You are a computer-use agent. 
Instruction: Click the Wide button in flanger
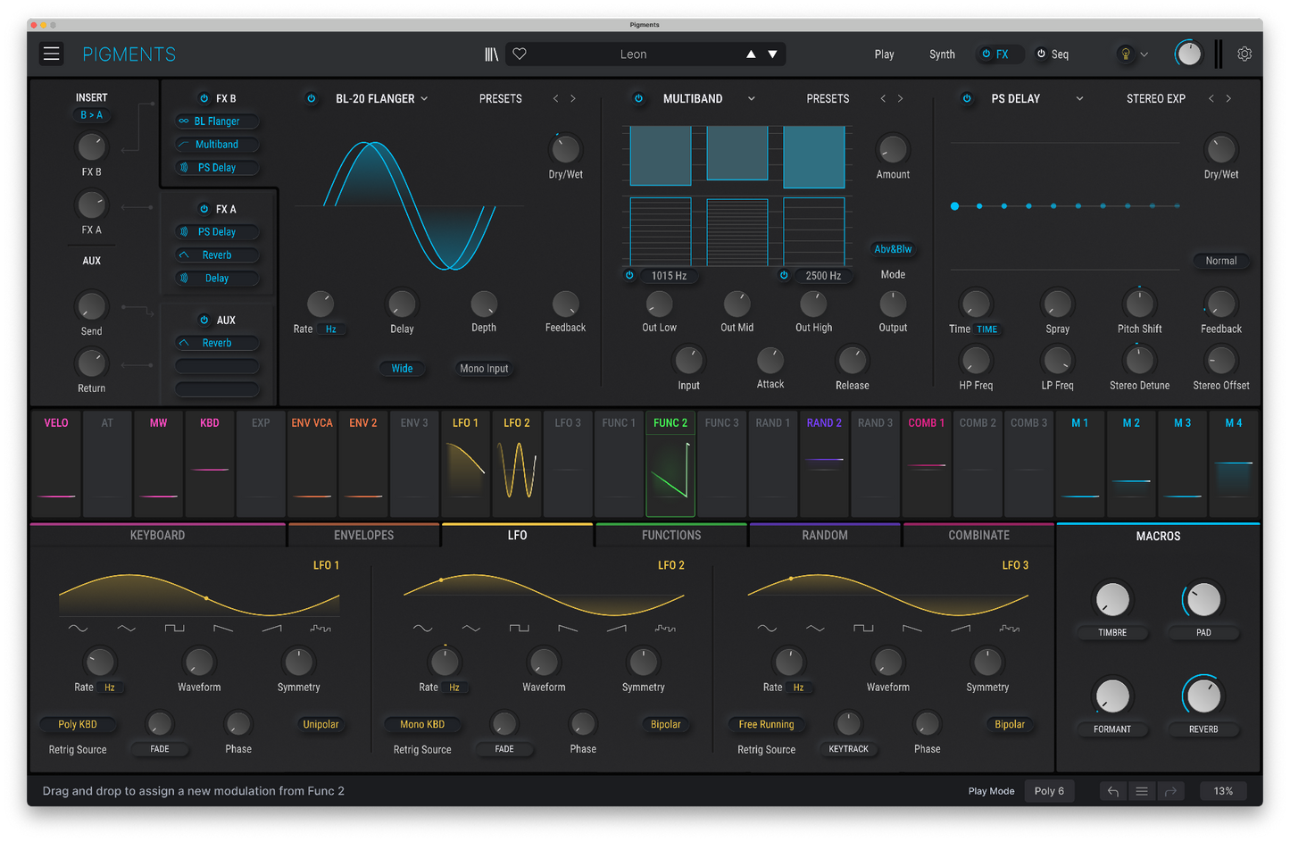[402, 369]
